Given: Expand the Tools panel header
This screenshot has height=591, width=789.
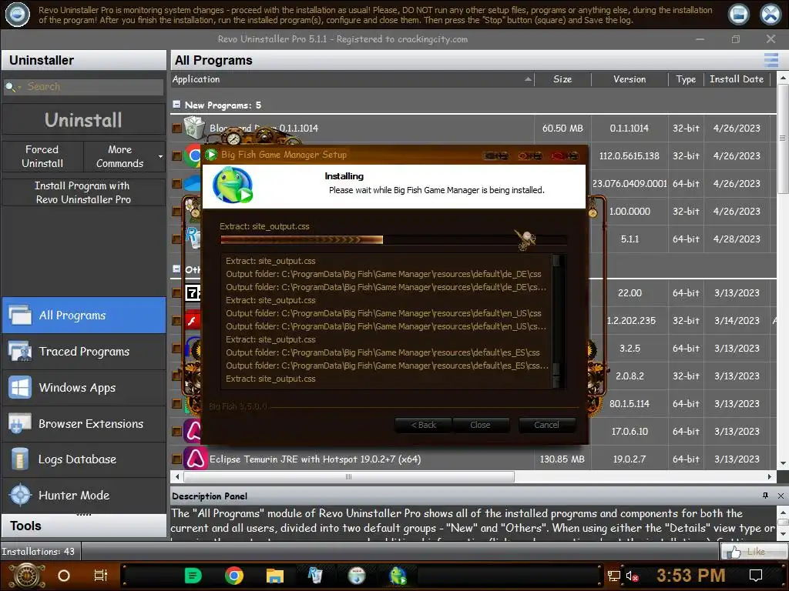Looking at the screenshot, I should (x=84, y=526).
